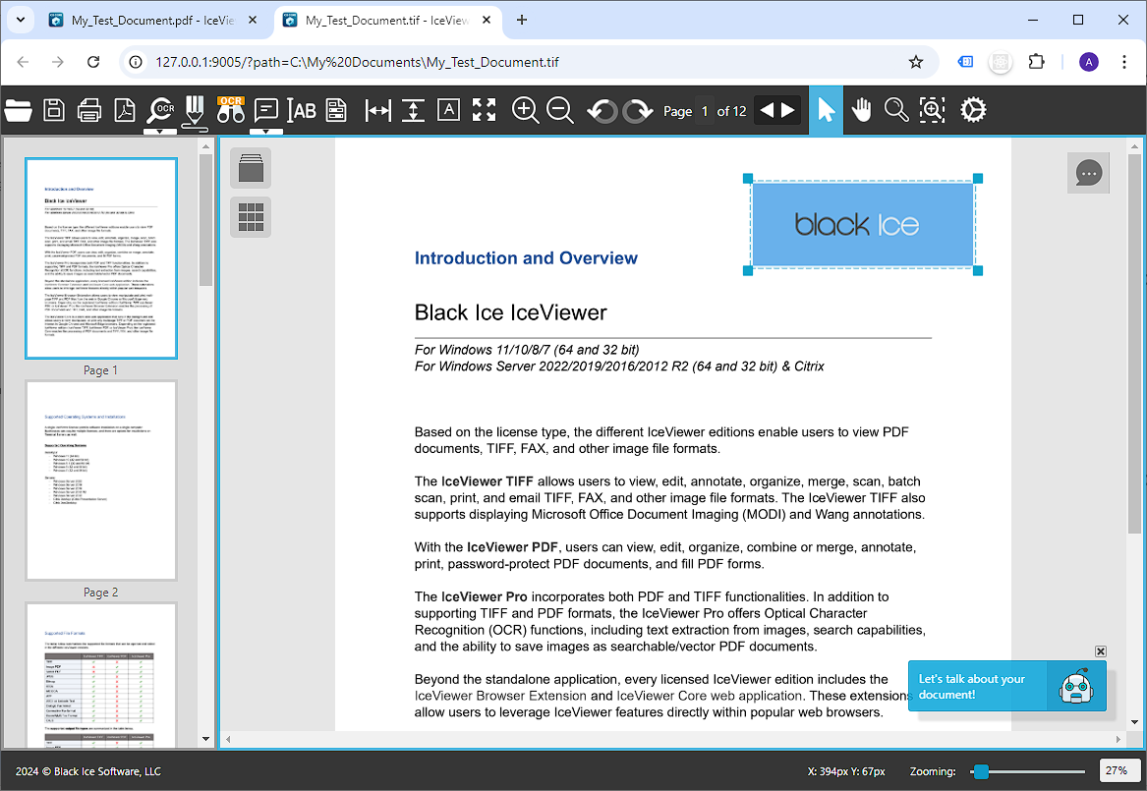Viewport: 1147px width, 791px height.
Task: Go to next page arrow
Action: (788, 110)
